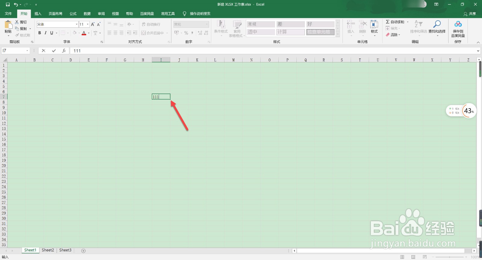
Task: Expand the font color dropdown arrow
Action: (x=89, y=33)
